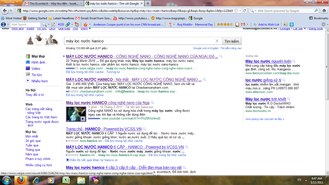This screenshot has height=185, width=329.
Task: Click Anderson Cooper CNN headline in toolbar
Action: [128, 24]
